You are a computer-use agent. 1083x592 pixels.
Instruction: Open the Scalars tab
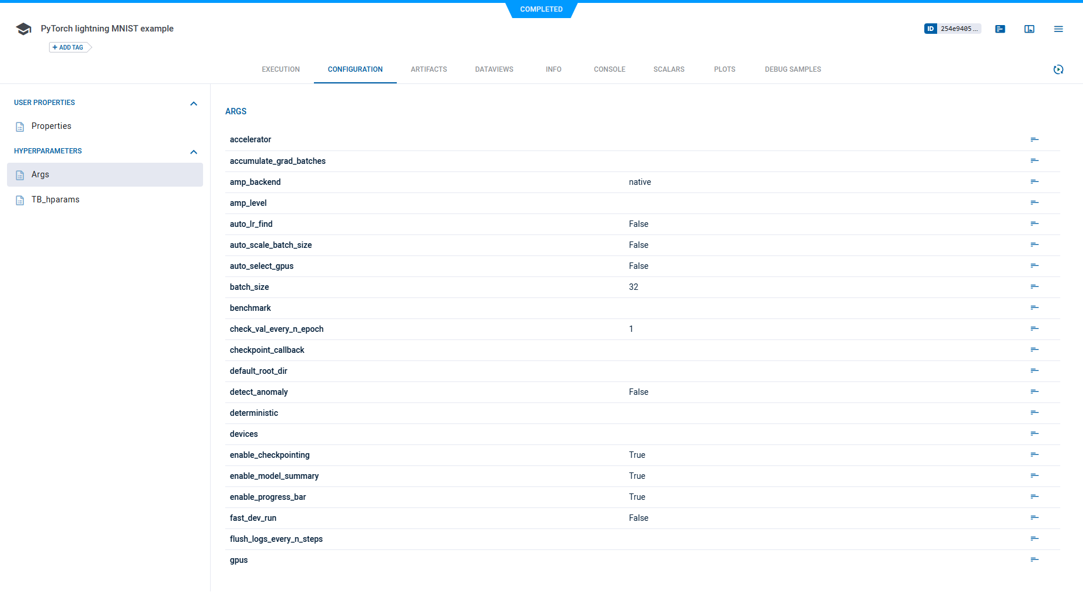tap(669, 69)
